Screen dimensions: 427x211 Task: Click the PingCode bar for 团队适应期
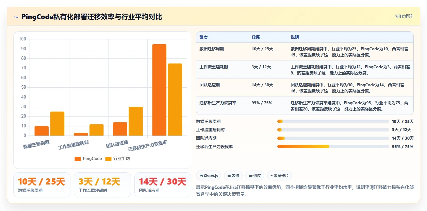[120, 129]
